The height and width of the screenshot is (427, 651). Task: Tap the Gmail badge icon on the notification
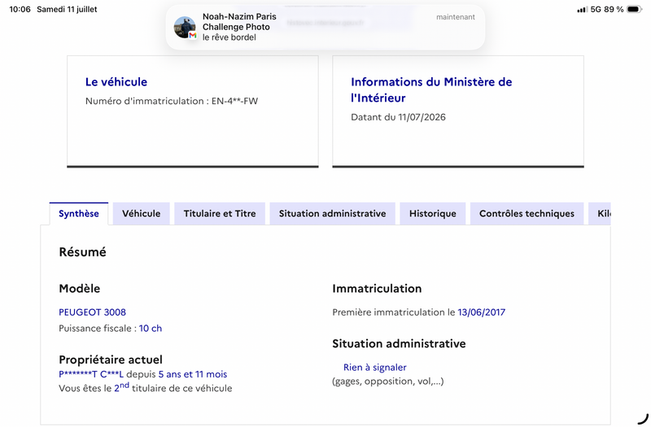193,35
